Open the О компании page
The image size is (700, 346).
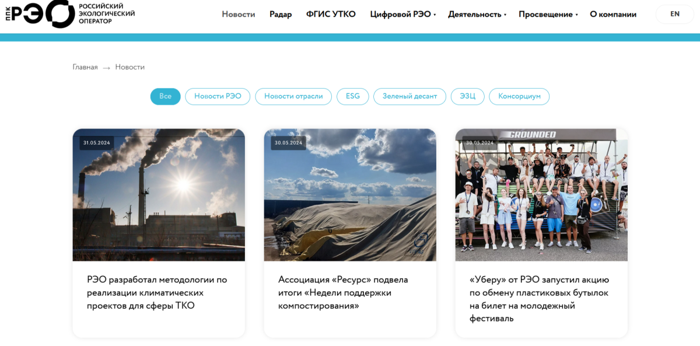[x=613, y=15]
